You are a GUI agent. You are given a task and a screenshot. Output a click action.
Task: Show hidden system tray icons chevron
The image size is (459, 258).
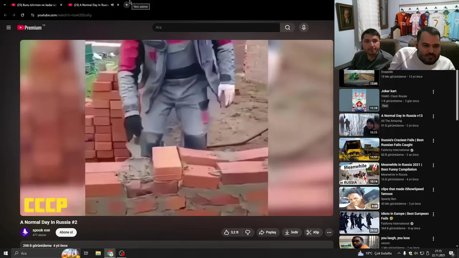399,253
